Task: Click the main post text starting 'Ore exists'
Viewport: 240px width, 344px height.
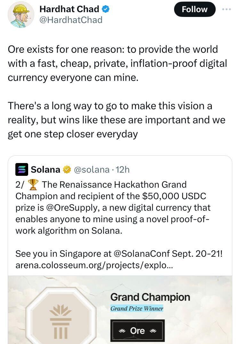Action: pyautogui.click(x=117, y=63)
